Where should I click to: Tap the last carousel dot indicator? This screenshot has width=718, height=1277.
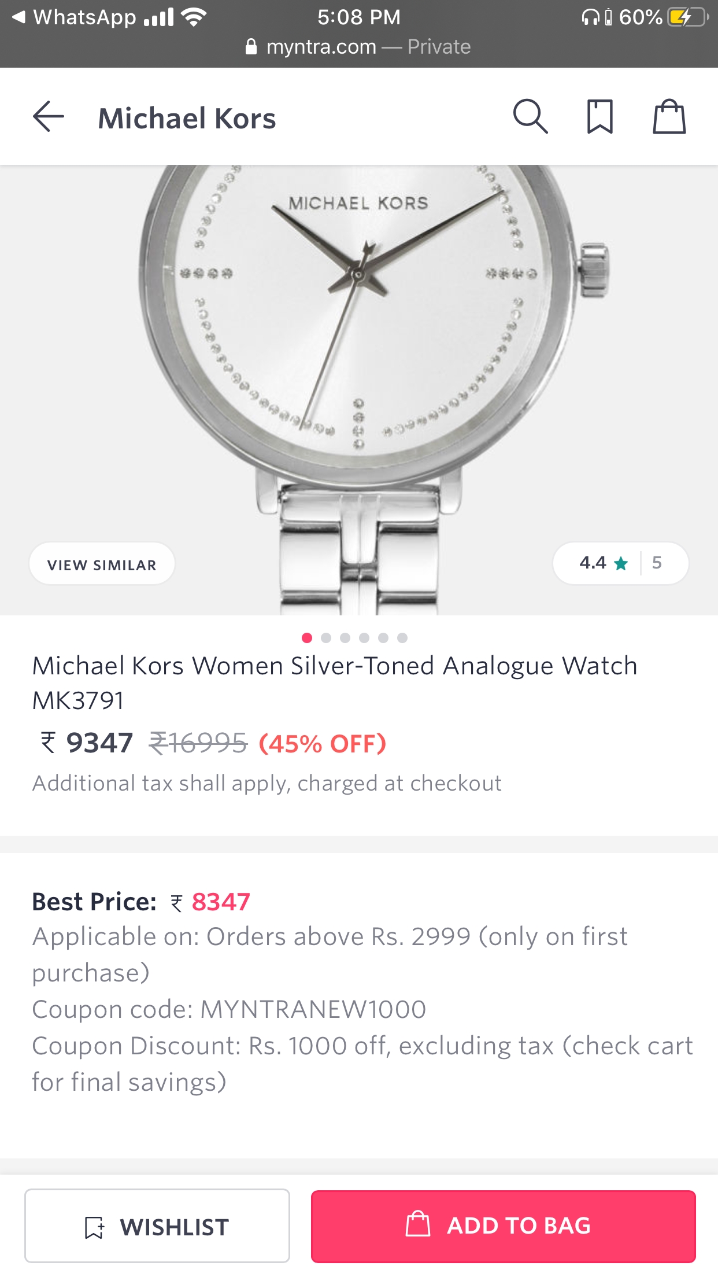click(403, 638)
